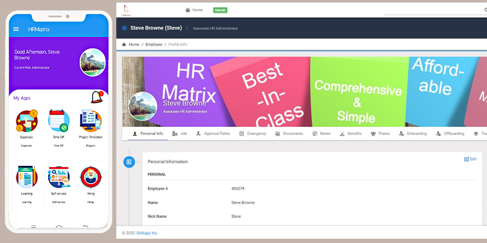The height and width of the screenshot is (243, 487).
Task: Click the employee number 456579
Action: 238,188
